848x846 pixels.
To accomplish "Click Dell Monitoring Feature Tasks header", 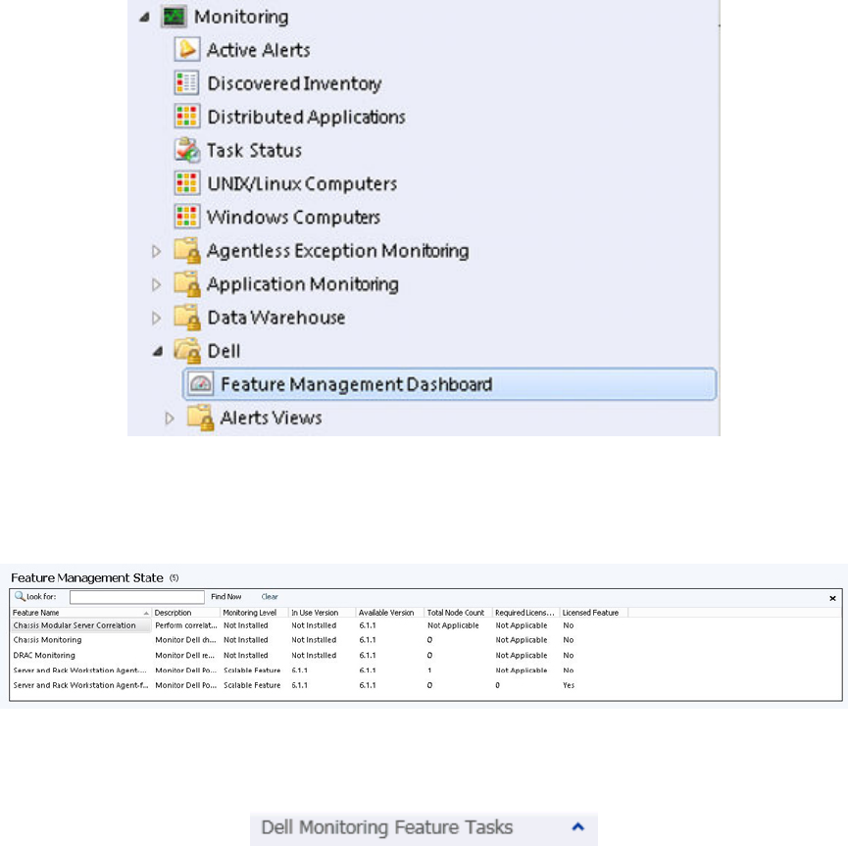I will pos(386,827).
